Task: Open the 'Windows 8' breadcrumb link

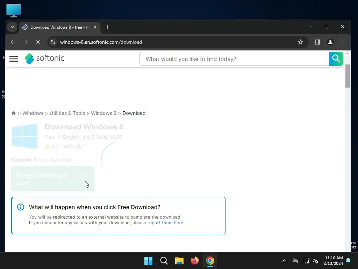Action: pyautogui.click(x=103, y=113)
